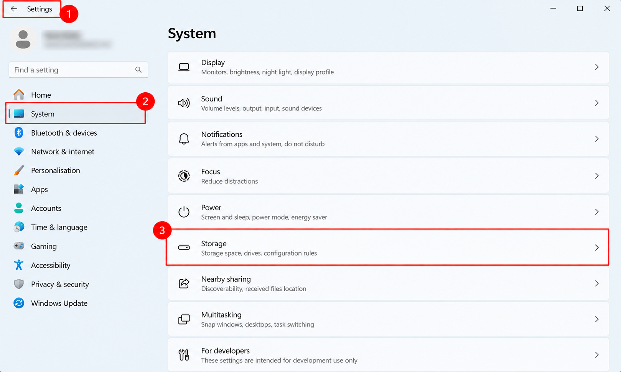The image size is (621, 372).
Task: Open Display settings title
Action: tap(213, 62)
